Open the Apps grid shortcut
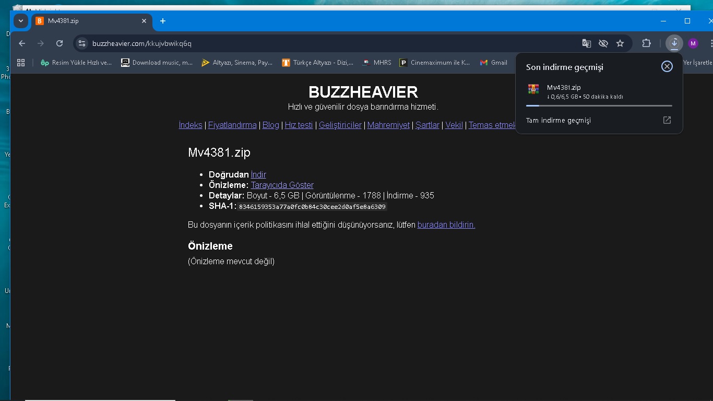The height and width of the screenshot is (401, 713). click(x=21, y=63)
